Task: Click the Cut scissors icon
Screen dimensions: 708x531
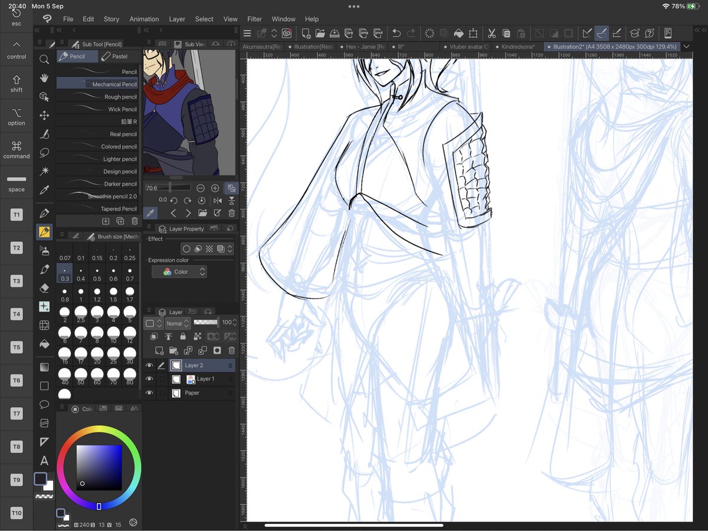Action: click(x=491, y=34)
